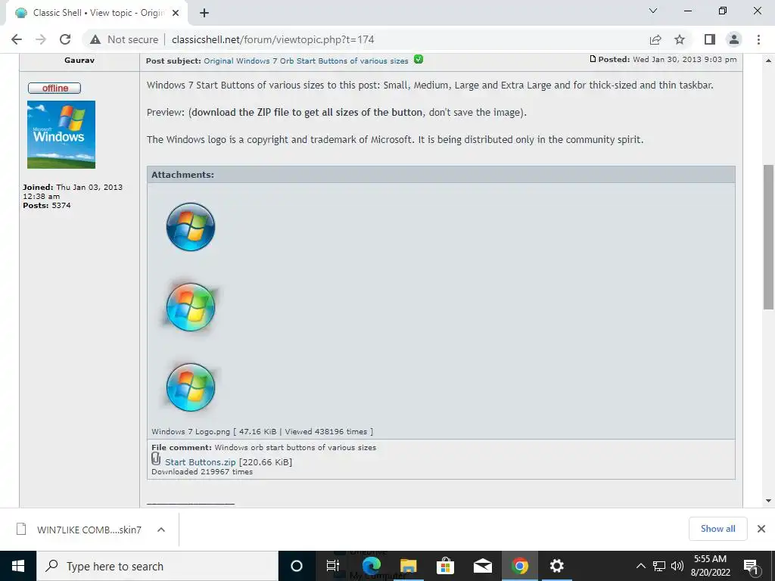Click the Type here to search box
The width and height of the screenshot is (775, 581).
(157, 566)
